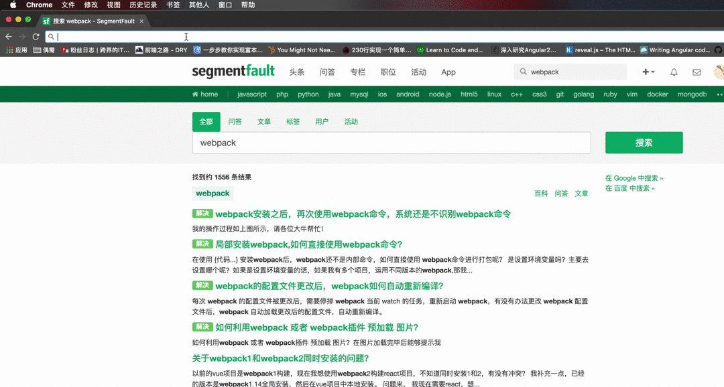The height and width of the screenshot is (387, 724).
Task: Click the webpack tag label
Action: click(x=213, y=193)
